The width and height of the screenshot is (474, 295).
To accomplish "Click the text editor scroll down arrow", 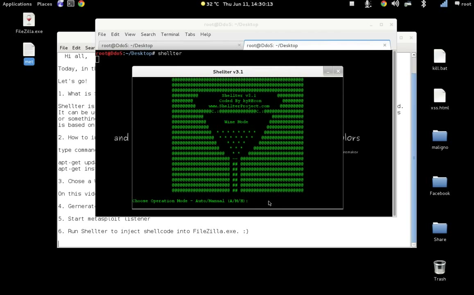I will (414, 245).
